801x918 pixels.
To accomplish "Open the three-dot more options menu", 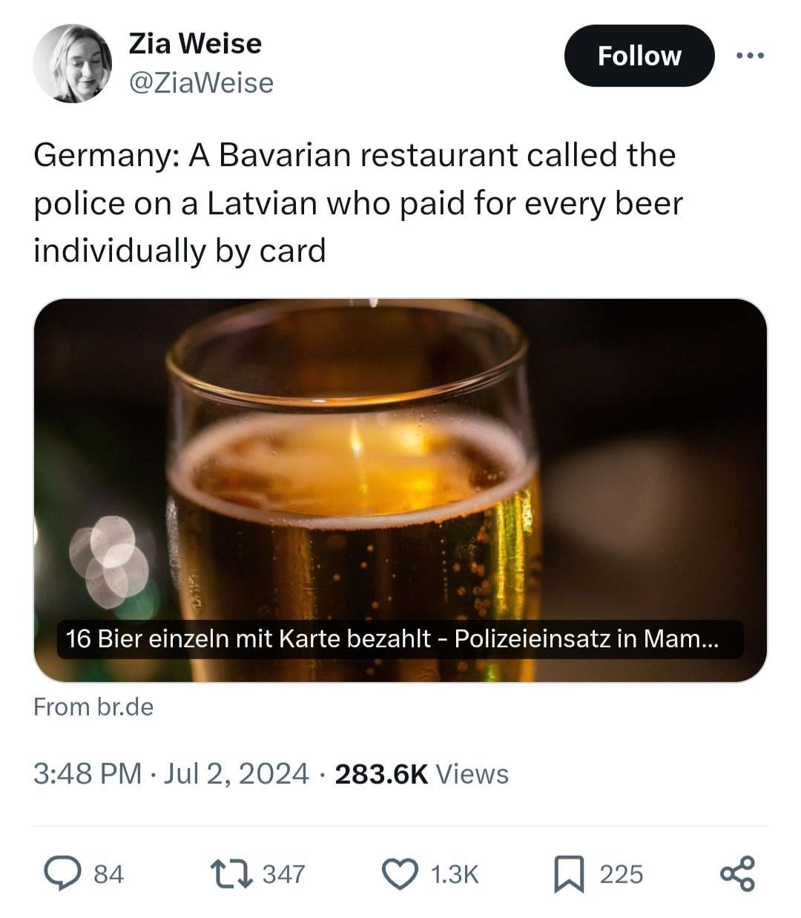I will (x=750, y=56).
